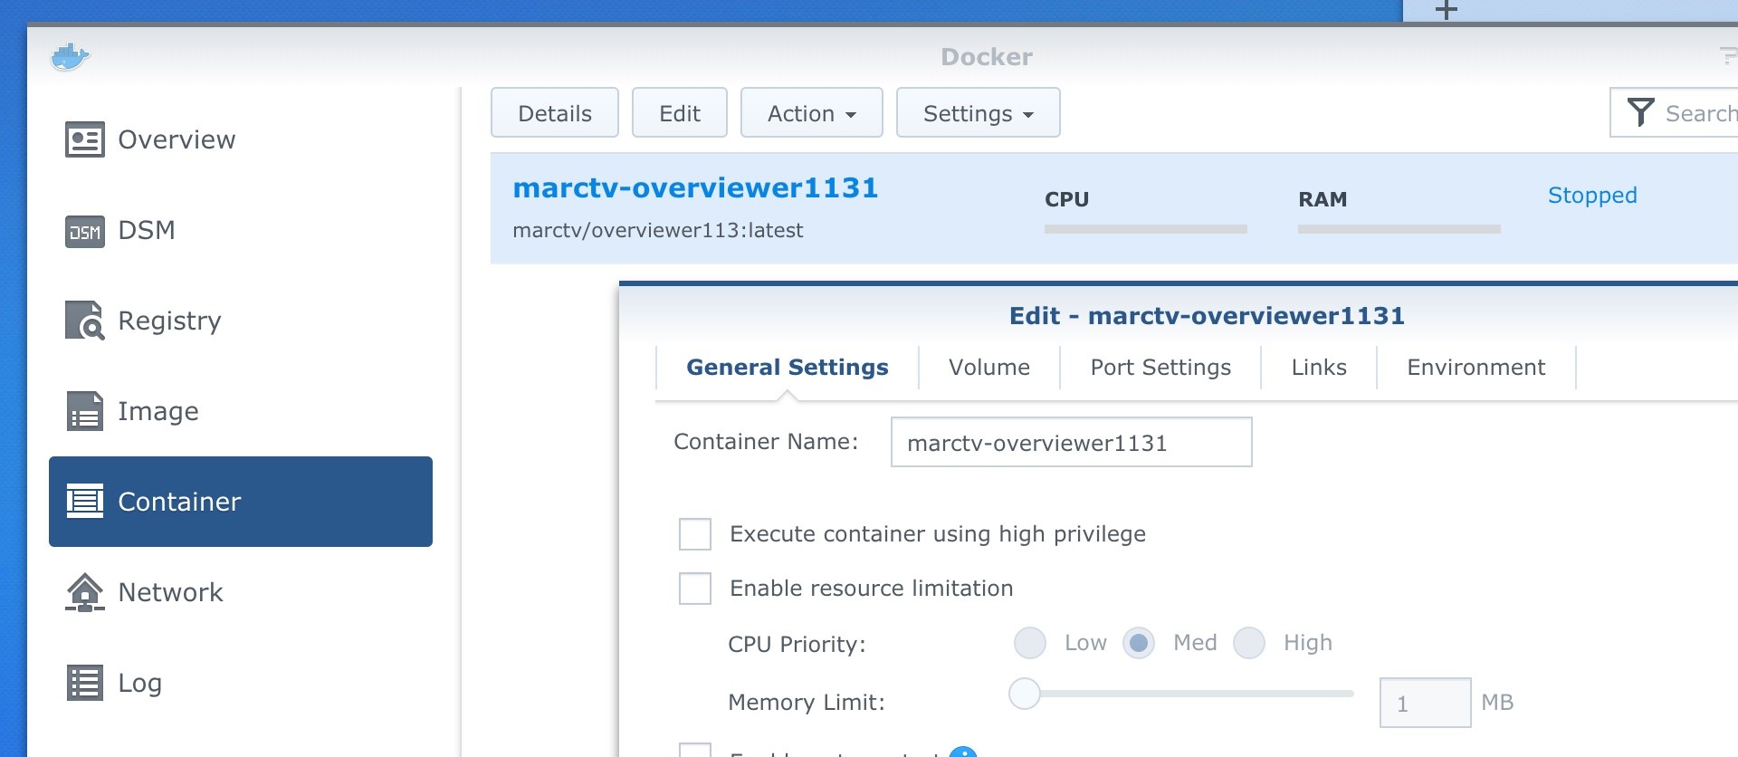Viewport: 1738px width, 757px height.
Task: Select Low CPU priority
Action: [x=1030, y=643]
